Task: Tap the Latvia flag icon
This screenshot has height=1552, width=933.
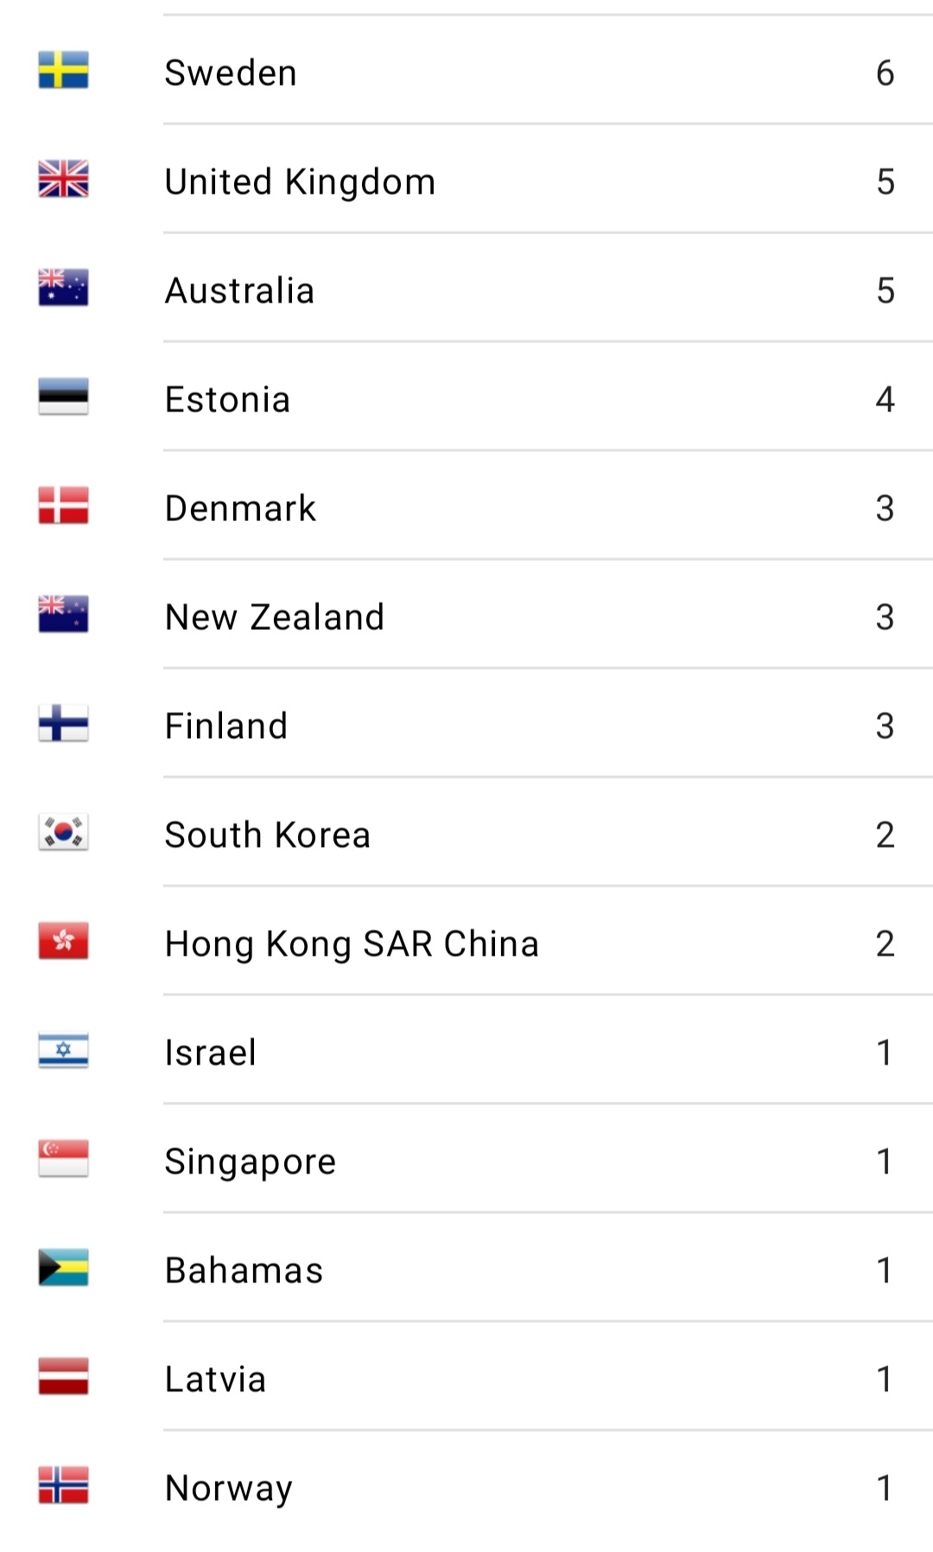Action: 63,1377
